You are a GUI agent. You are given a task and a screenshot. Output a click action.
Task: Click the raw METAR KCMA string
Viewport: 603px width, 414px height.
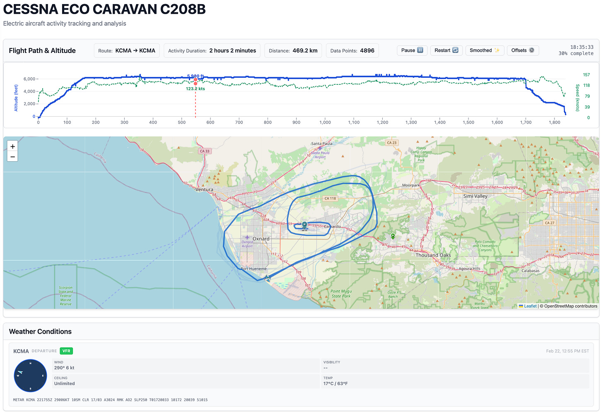click(110, 400)
